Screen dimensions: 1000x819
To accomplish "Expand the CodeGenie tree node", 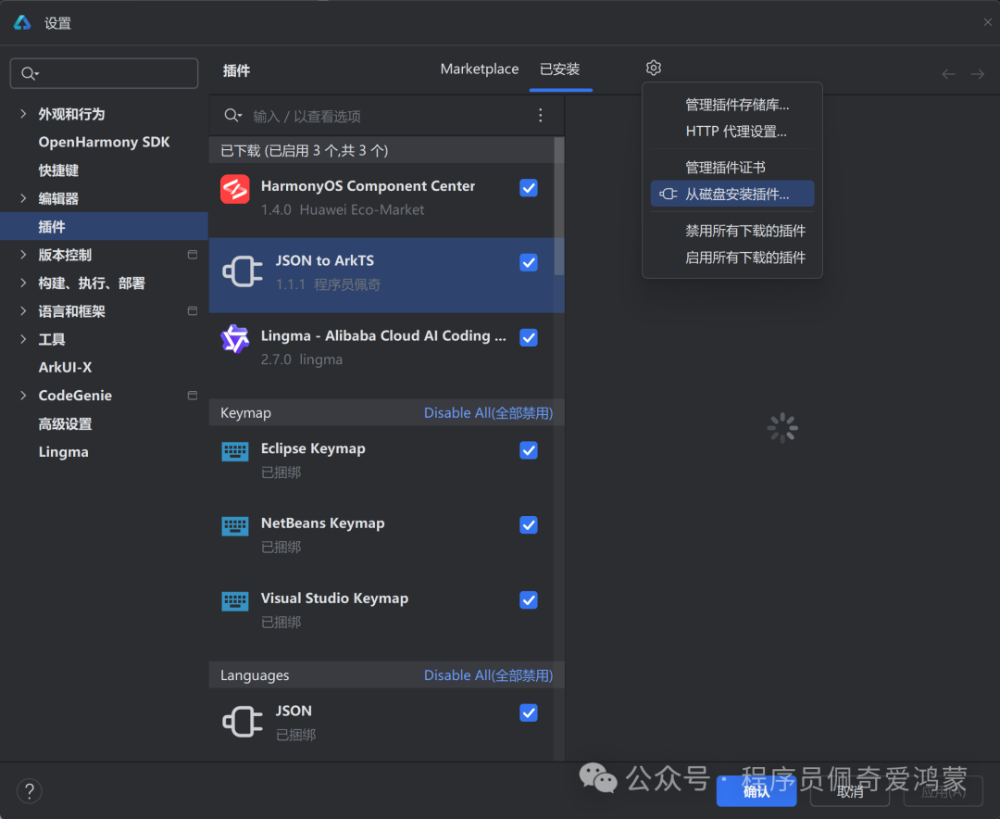I will click(23, 395).
